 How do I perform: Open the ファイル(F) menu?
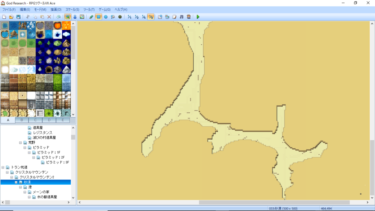pos(9,10)
